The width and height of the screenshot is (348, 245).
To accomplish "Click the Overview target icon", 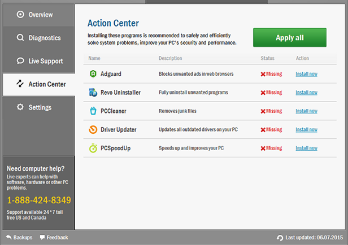I will pyautogui.click(x=20, y=15).
